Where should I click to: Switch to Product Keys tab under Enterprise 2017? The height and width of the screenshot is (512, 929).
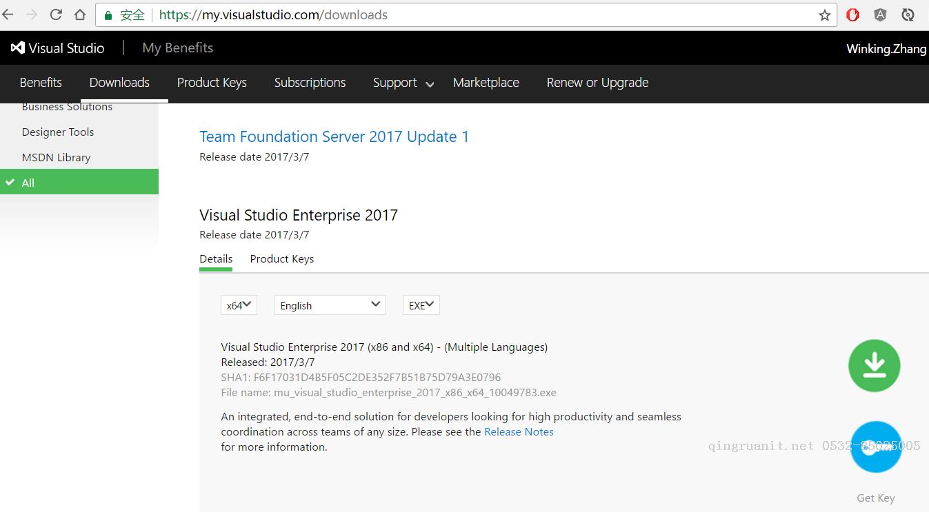click(x=282, y=259)
